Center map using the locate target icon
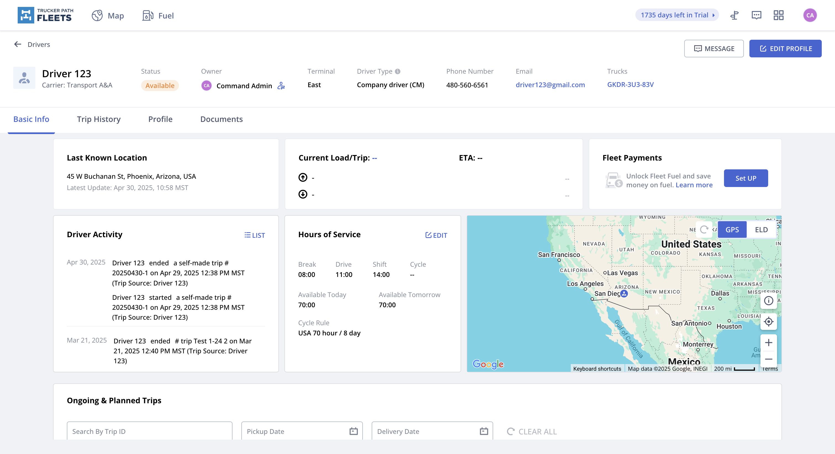The width and height of the screenshot is (835, 454). tap(768, 322)
